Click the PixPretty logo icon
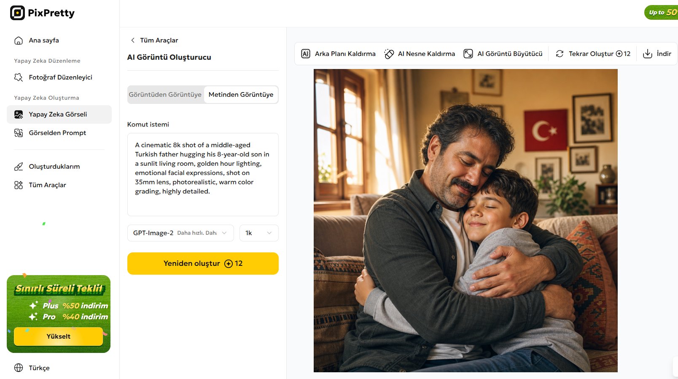 point(17,13)
